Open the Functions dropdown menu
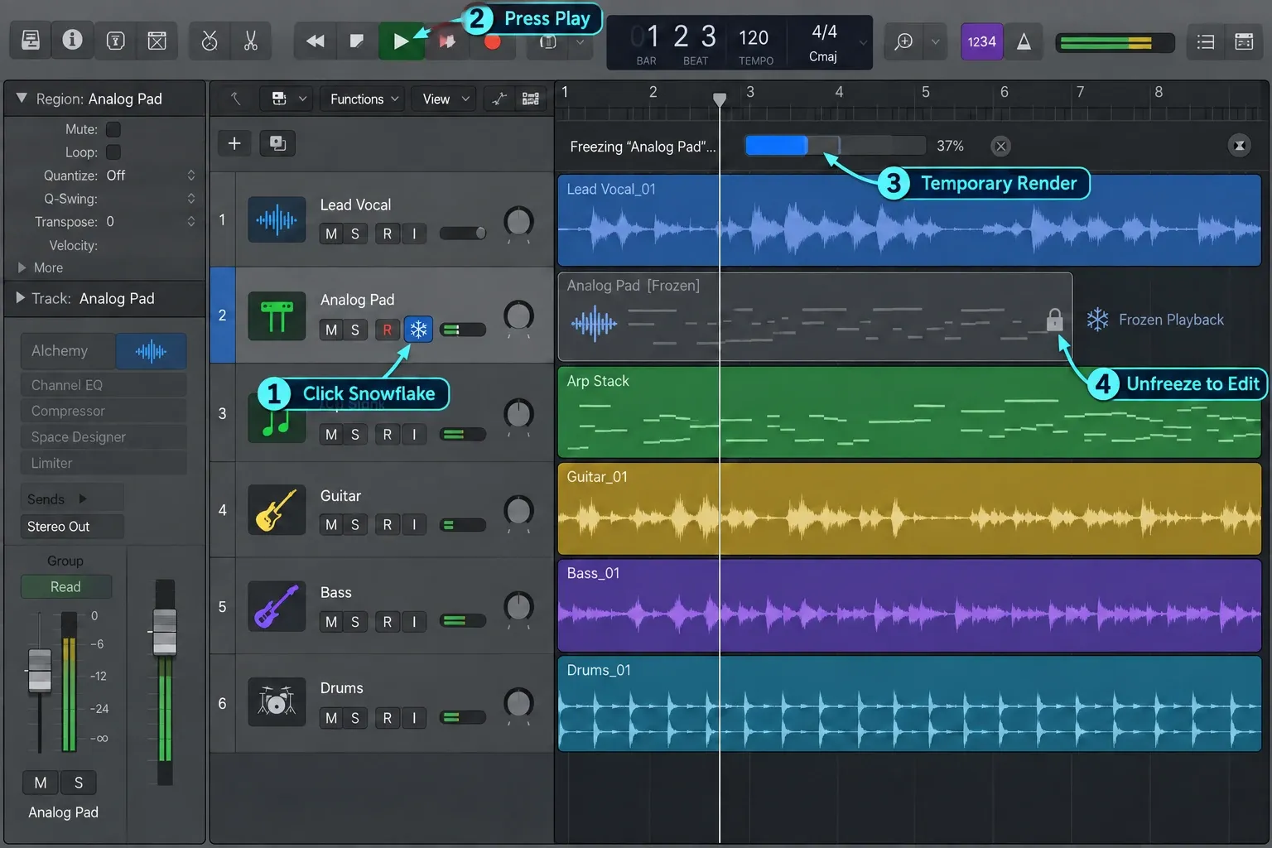Screen dimensions: 1272x848 pyautogui.click(x=364, y=99)
